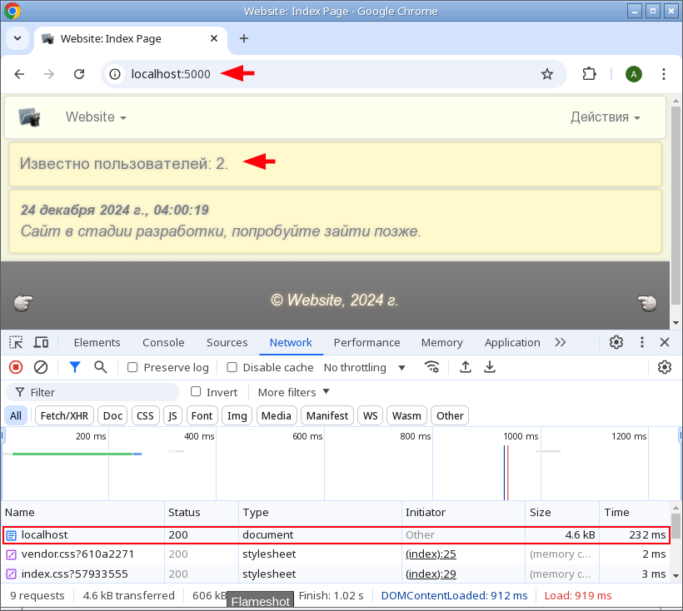This screenshot has width=683, height=611.
Task: Expand the More filters dropdown
Action: [293, 393]
